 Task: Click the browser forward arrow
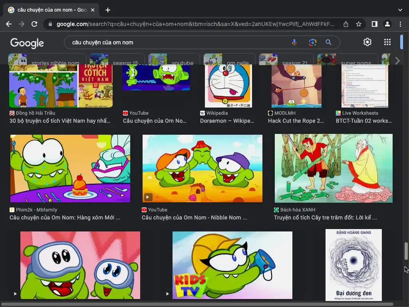[22, 24]
